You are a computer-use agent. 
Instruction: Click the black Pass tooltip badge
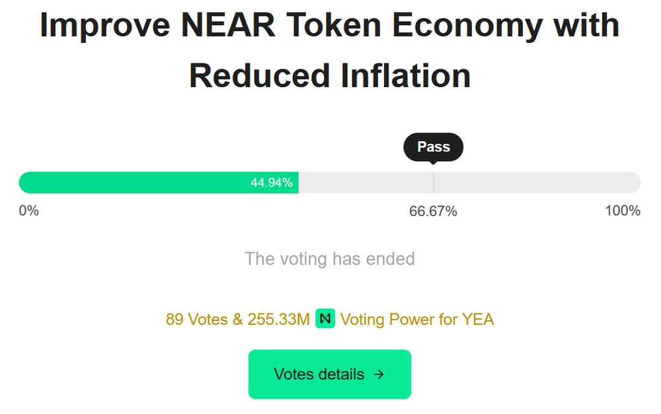(433, 147)
